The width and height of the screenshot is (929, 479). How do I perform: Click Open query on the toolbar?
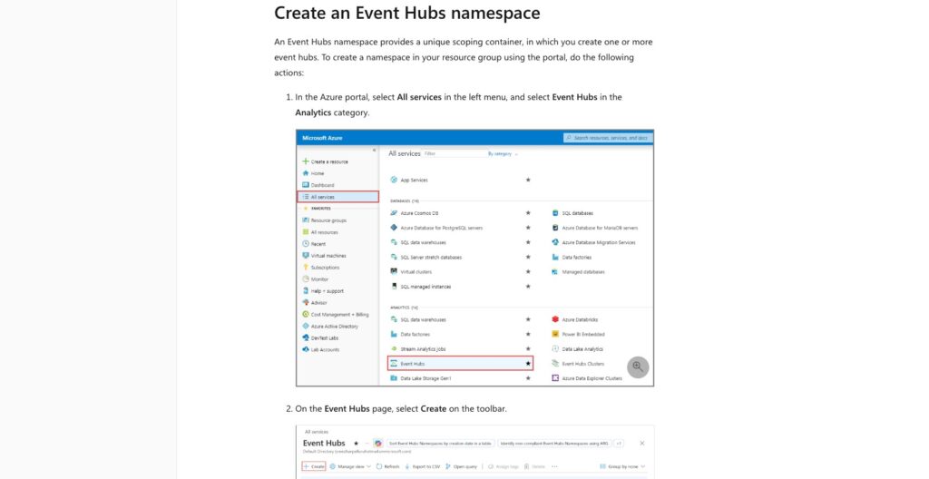(462, 466)
